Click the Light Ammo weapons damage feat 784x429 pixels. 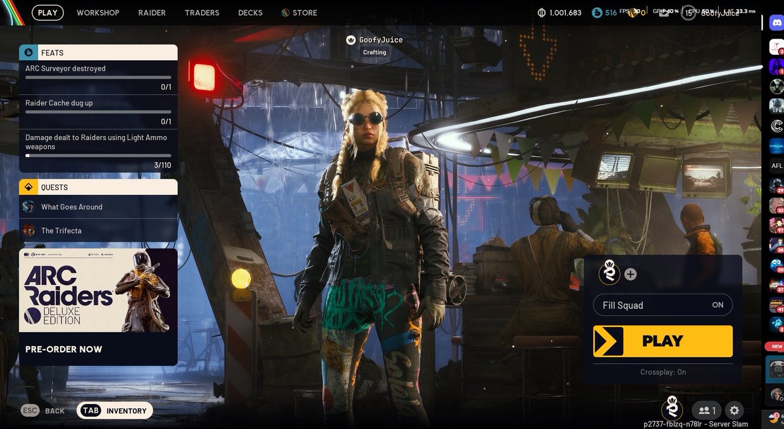pos(98,150)
